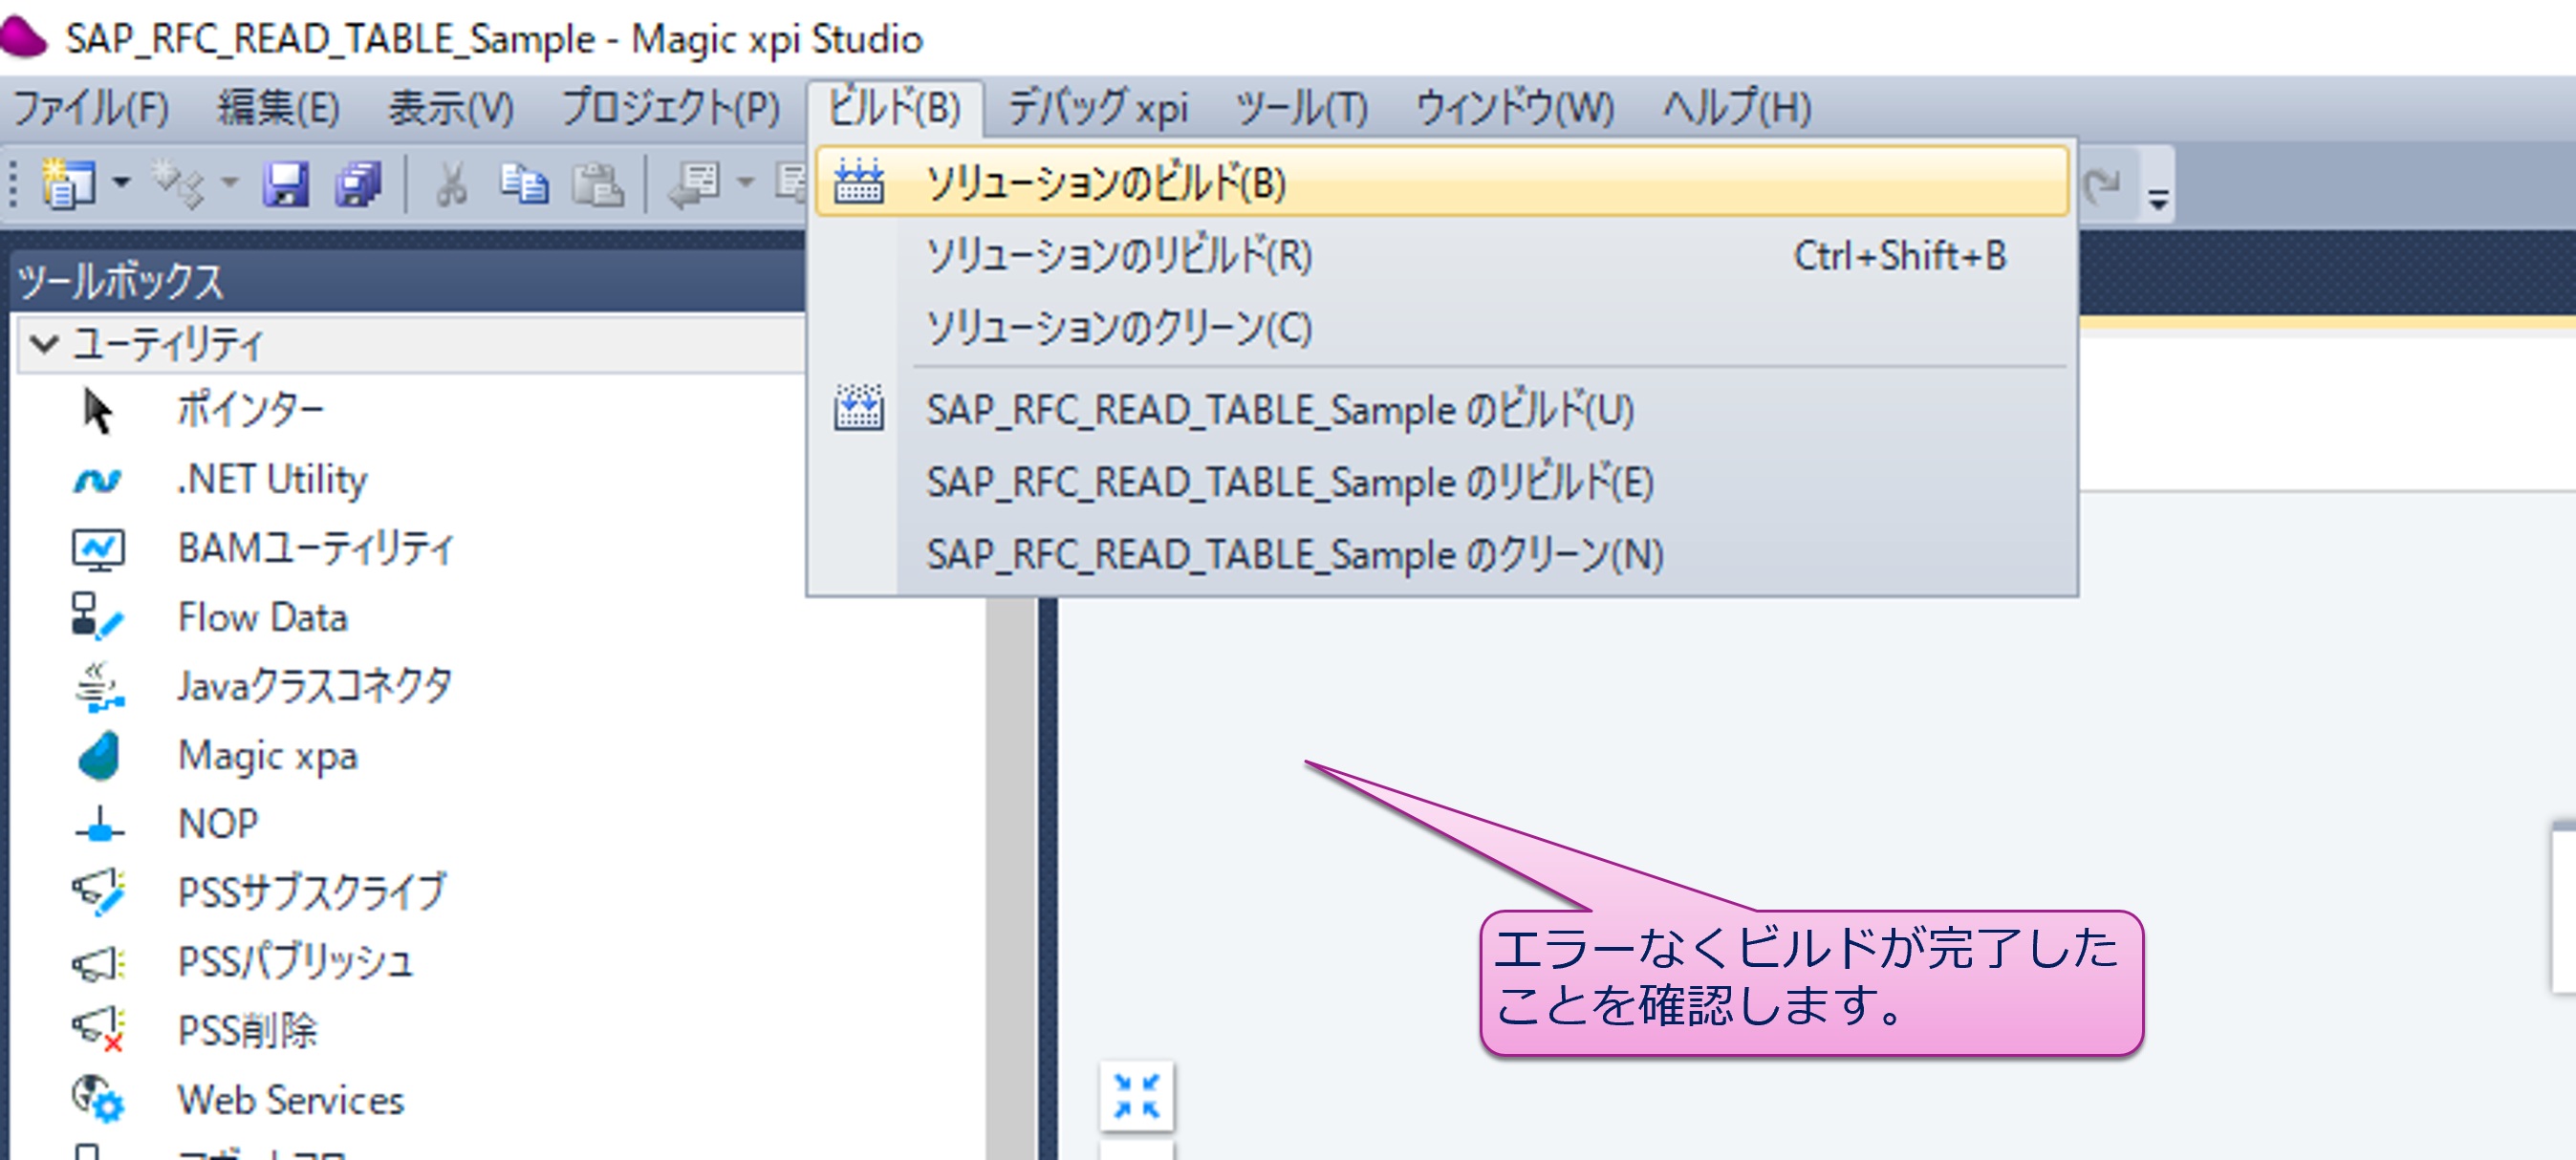Click the Save toolbar icon
Screen dimensions: 2576x1160
tap(286, 184)
